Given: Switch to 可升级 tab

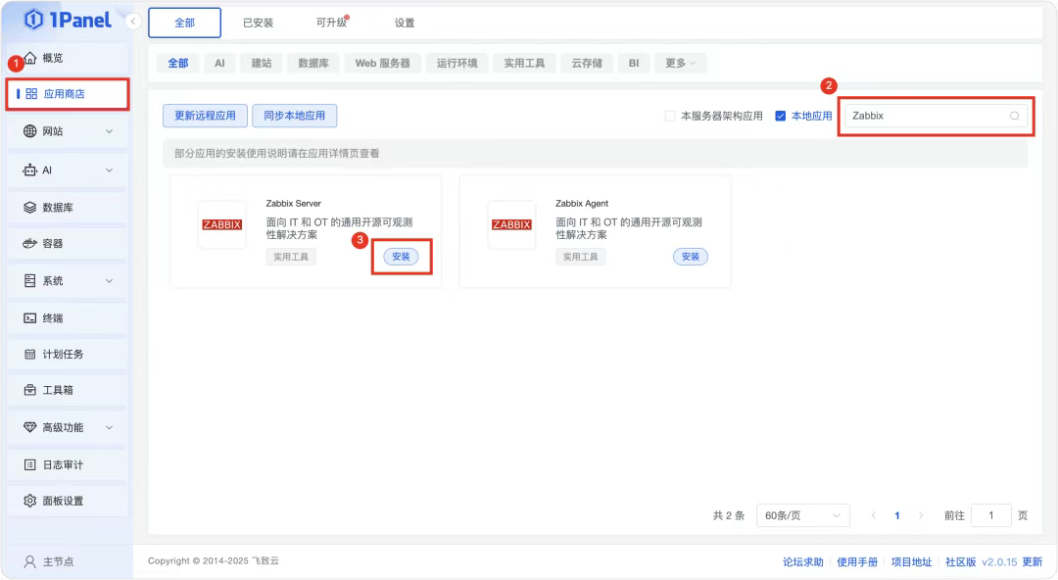Looking at the screenshot, I should click(x=331, y=23).
